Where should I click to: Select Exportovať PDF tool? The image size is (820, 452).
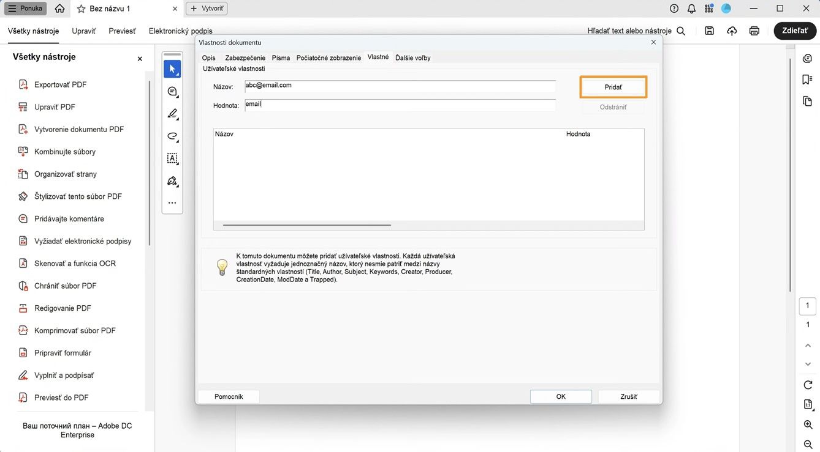coord(60,84)
